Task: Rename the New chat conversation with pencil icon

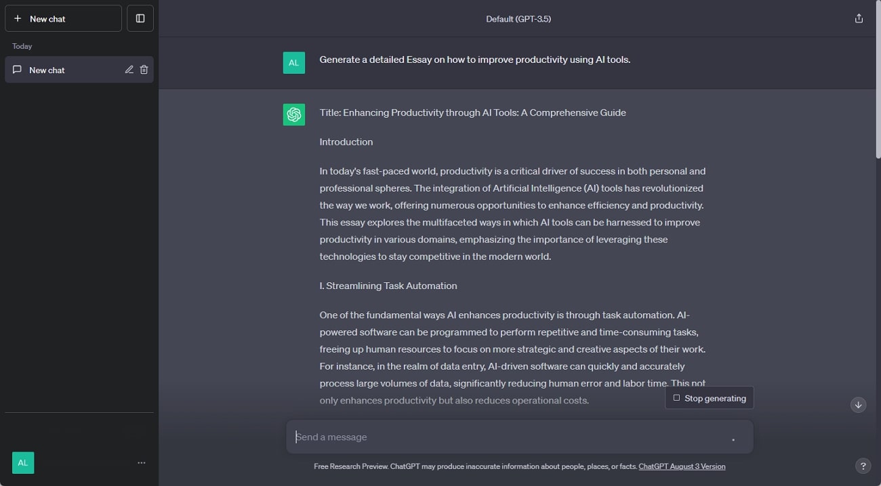Action: tap(129, 69)
